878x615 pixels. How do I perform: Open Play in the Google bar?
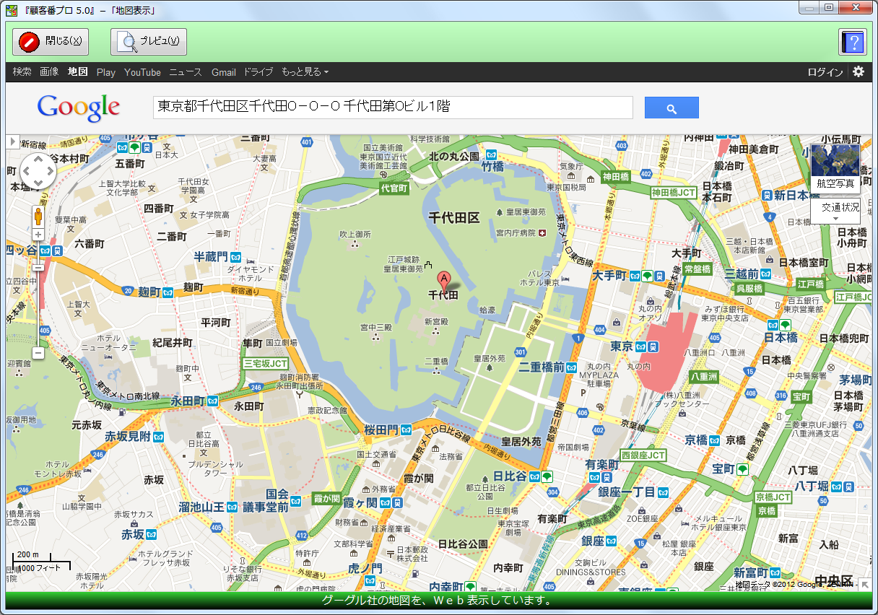tap(106, 72)
